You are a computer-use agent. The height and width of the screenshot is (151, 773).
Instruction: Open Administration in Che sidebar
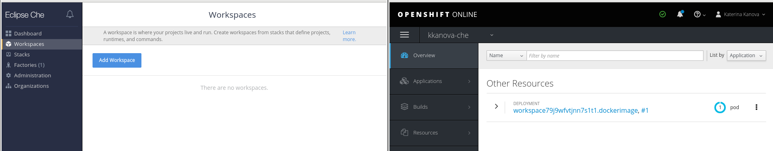(x=42, y=75)
